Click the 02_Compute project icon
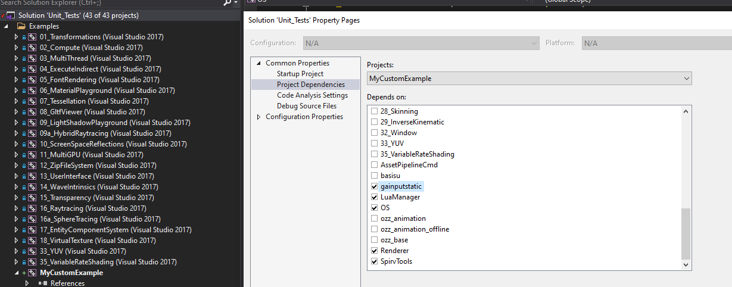 pyautogui.click(x=32, y=48)
